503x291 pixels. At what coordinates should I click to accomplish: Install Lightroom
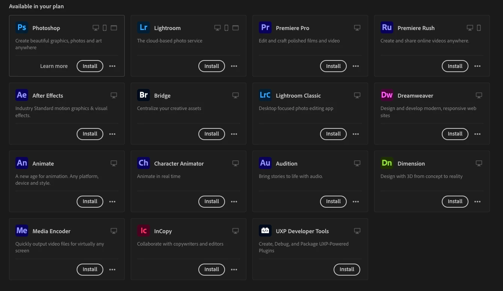pyautogui.click(x=211, y=66)
